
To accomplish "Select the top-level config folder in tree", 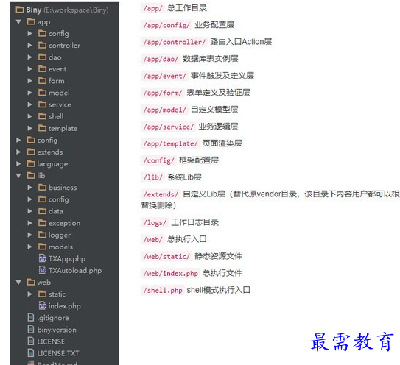I will (x=47, y=141).
